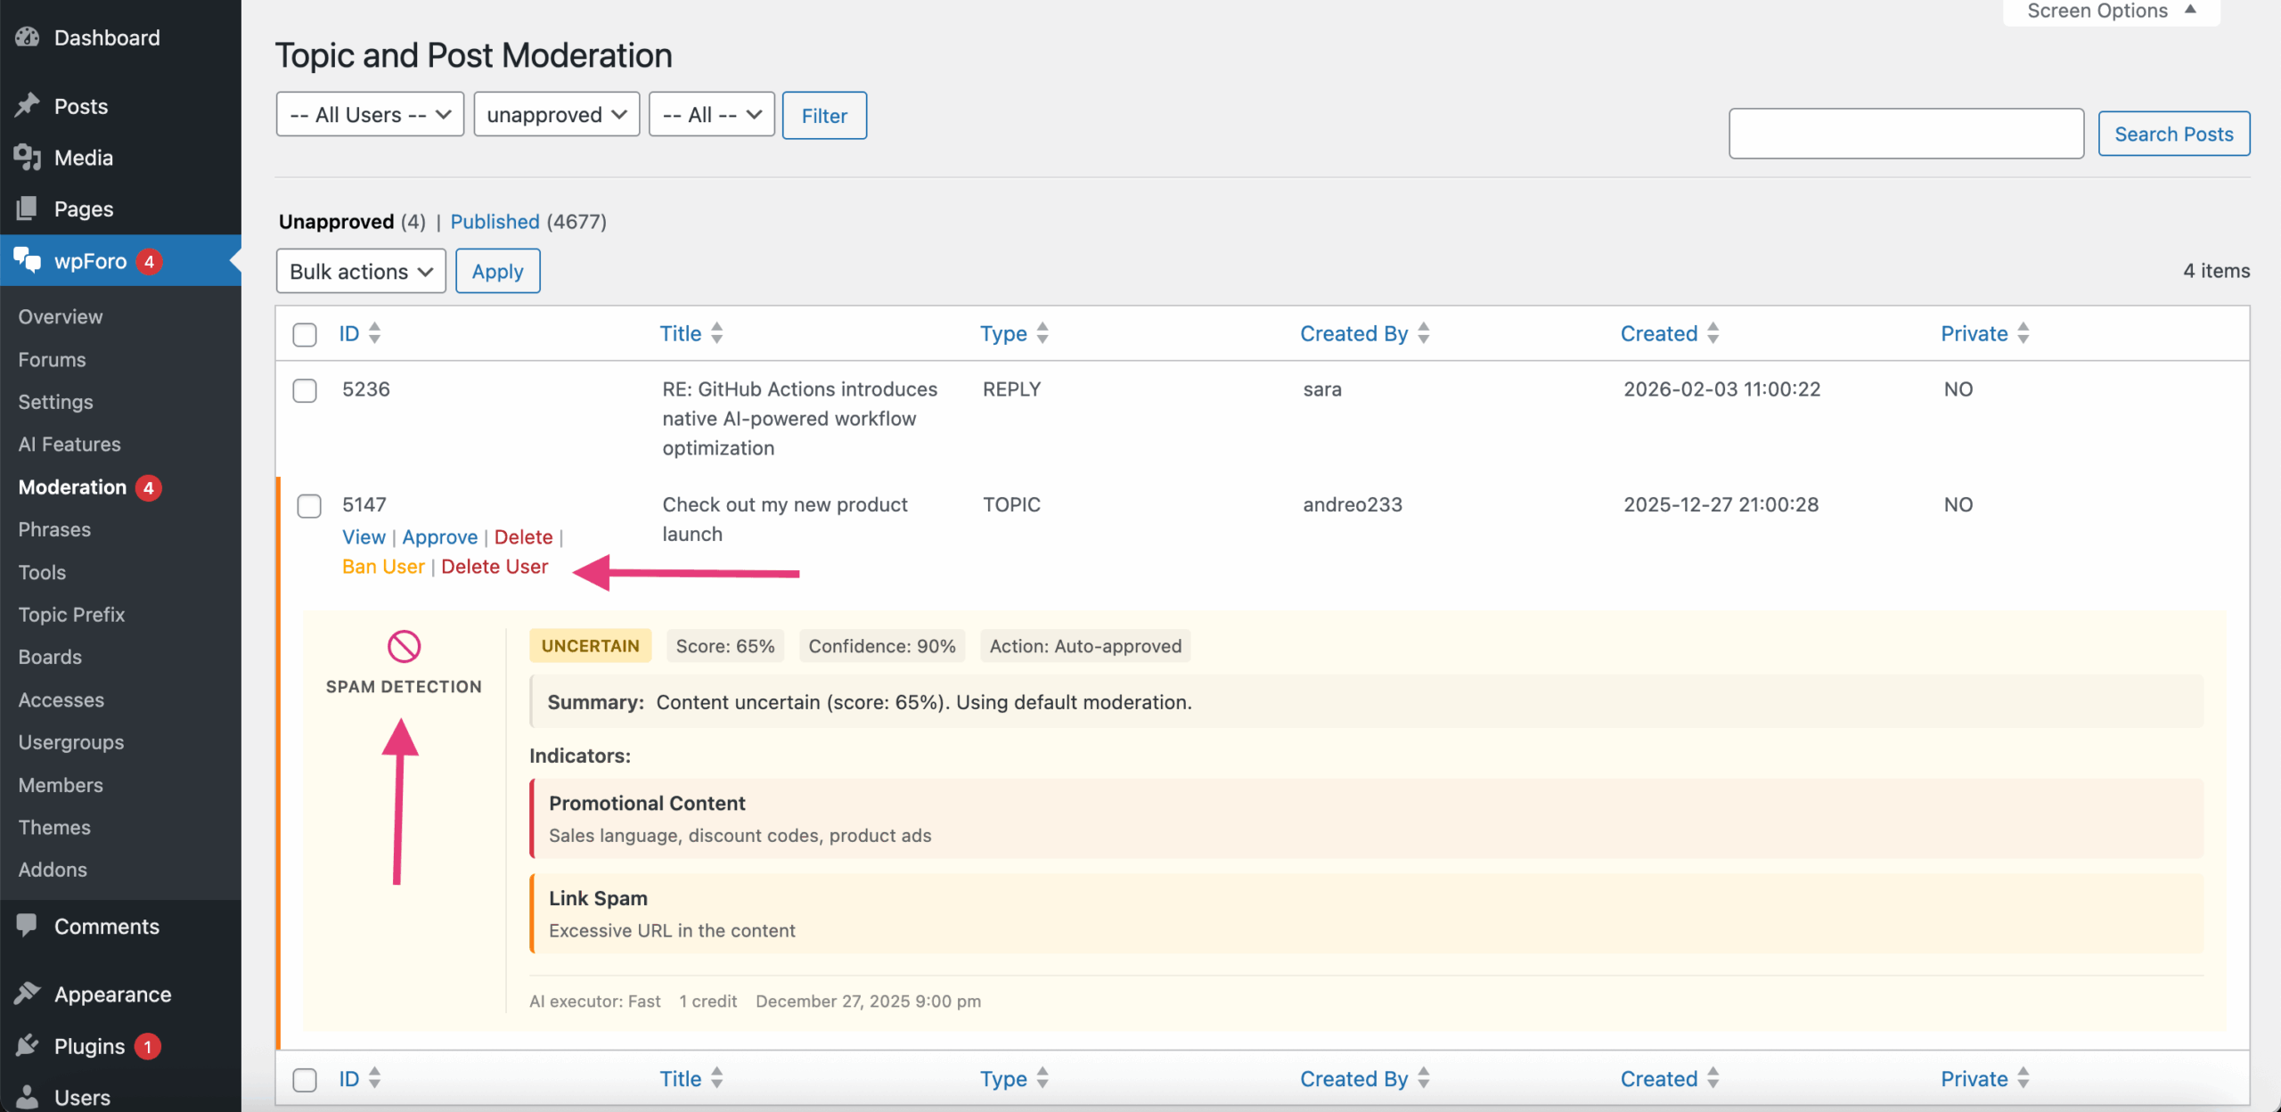Switch to the Published posts view
The image size is (2281, 1112).
[x=495, y=222]
